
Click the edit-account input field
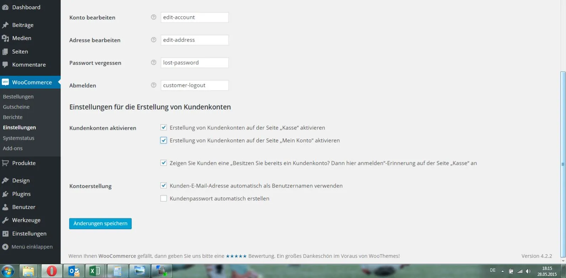[195, 17]
